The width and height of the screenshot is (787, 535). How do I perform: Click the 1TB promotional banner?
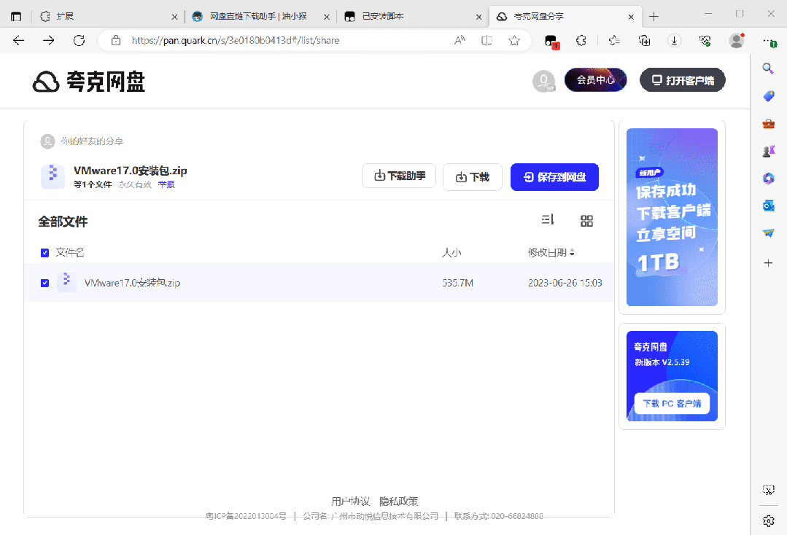(671, 217)
